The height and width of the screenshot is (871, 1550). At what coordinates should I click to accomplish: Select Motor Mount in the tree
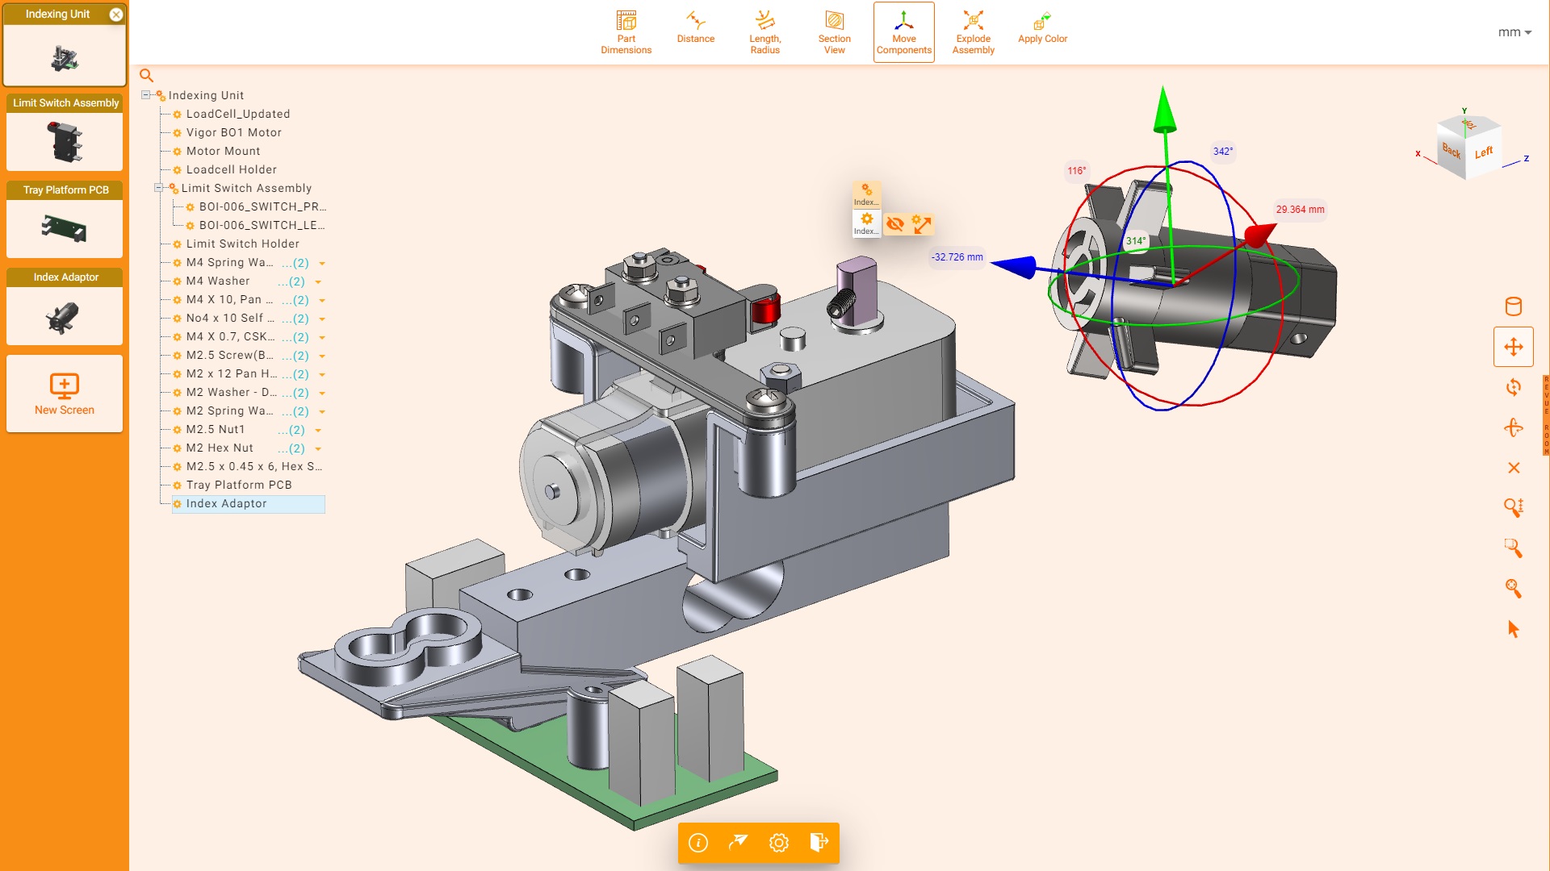click(x=223, y=151)
